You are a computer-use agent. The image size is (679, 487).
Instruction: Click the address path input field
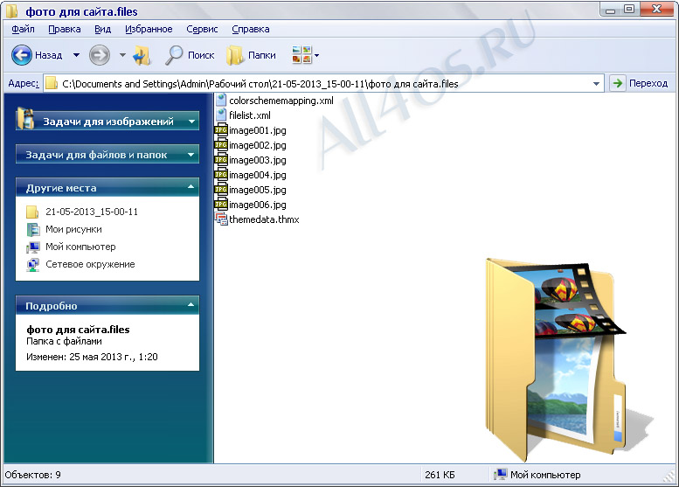click(319, 84)
